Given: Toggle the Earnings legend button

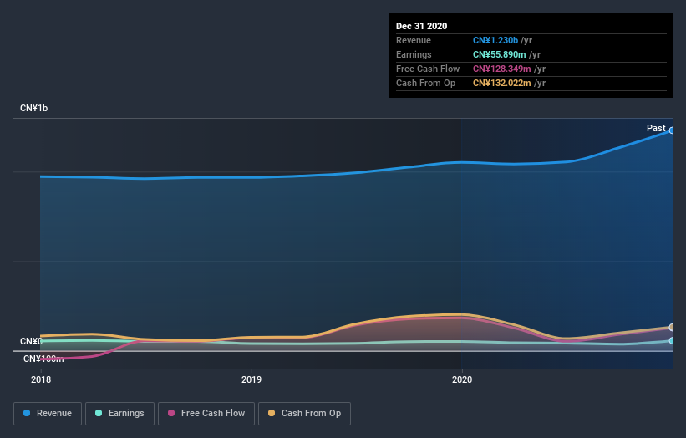Looking at the screenshot, I should pyautogui.click(x=119, y=414).
